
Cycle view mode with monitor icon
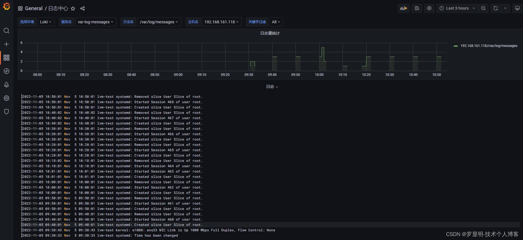coord(517,8)
